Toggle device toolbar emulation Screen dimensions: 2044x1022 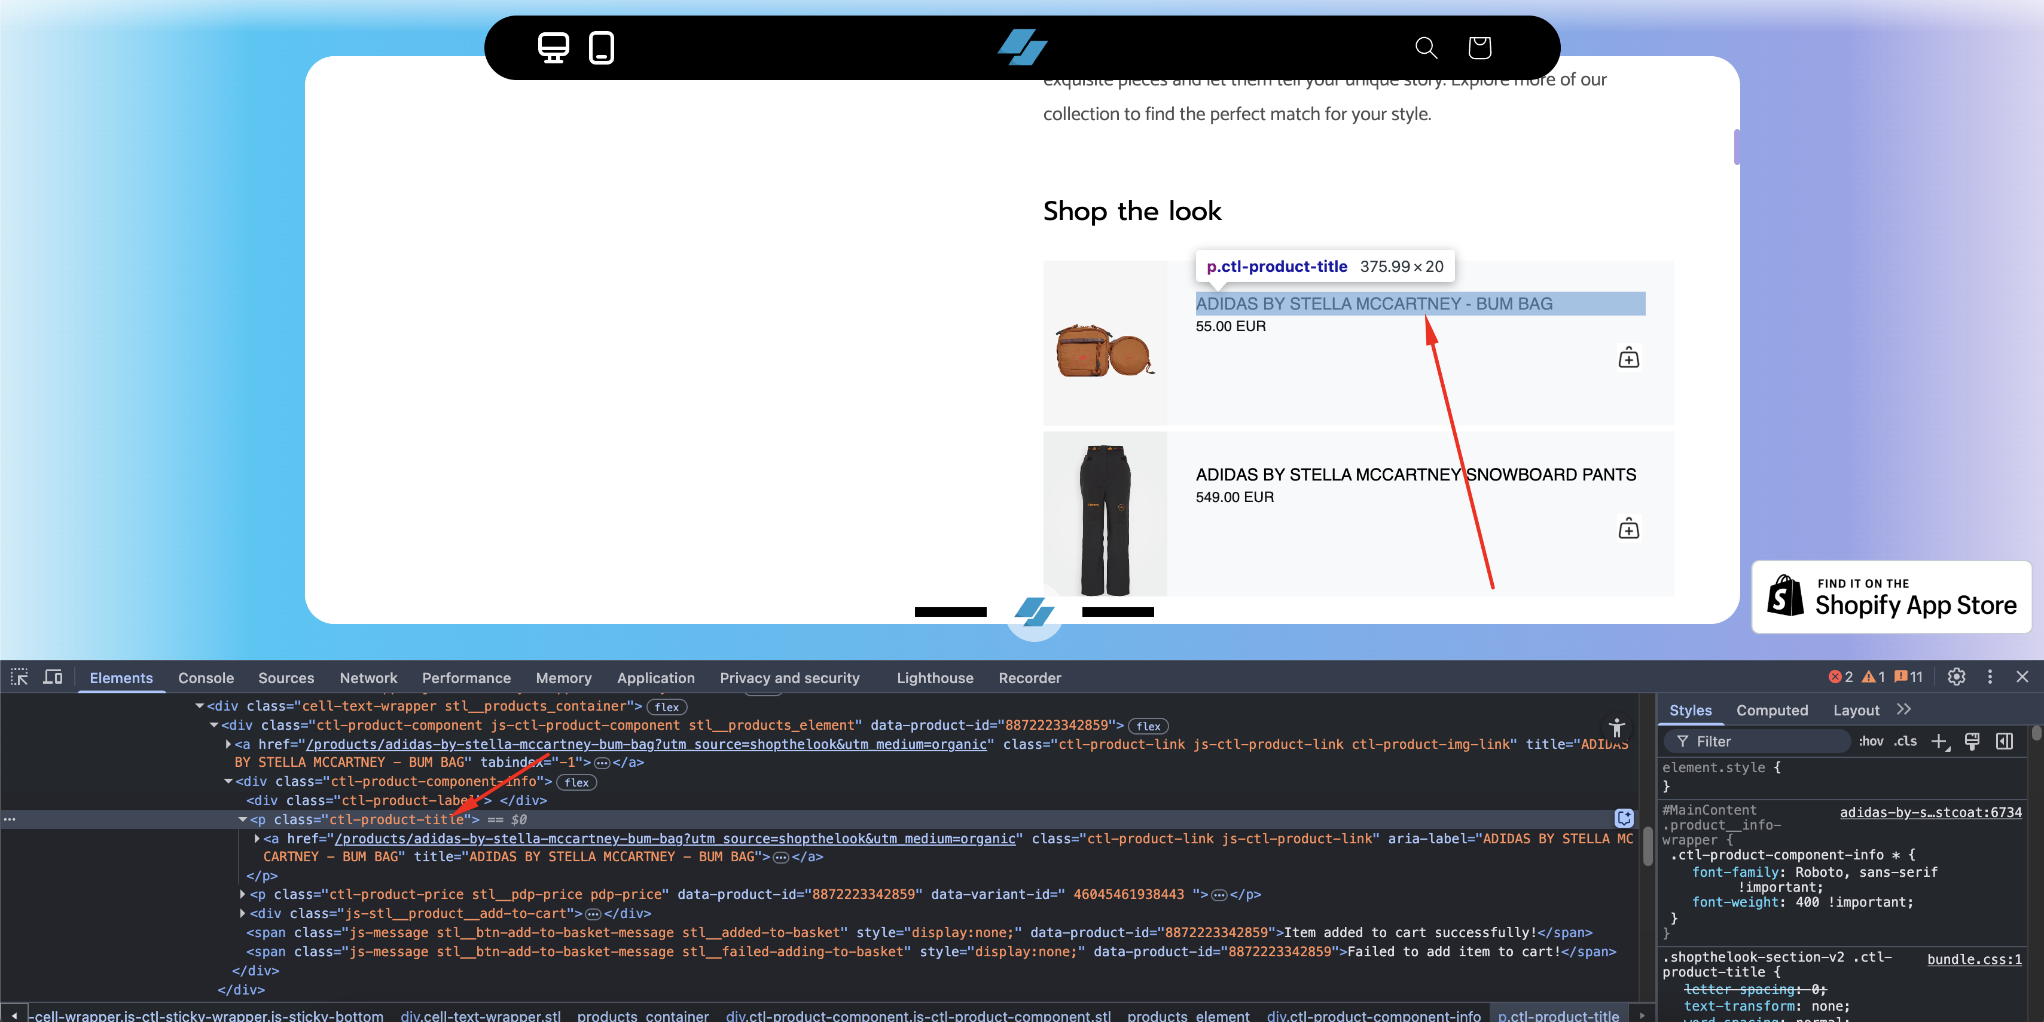tap(53, 677)
